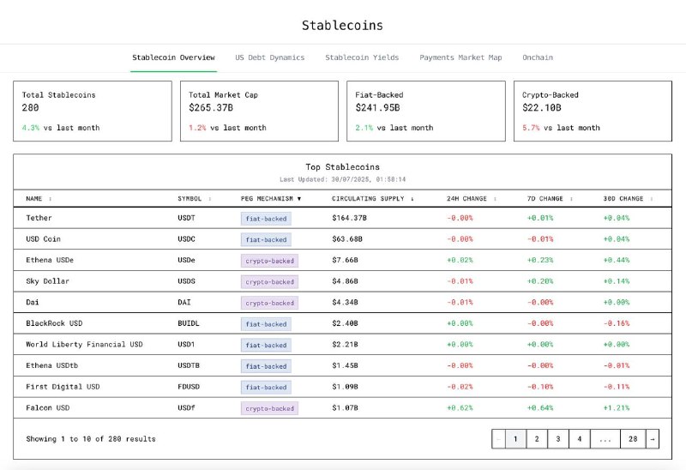Expand pagination ellipsis for more pages
Screen dimensions: 686x470
click(605, 438)
